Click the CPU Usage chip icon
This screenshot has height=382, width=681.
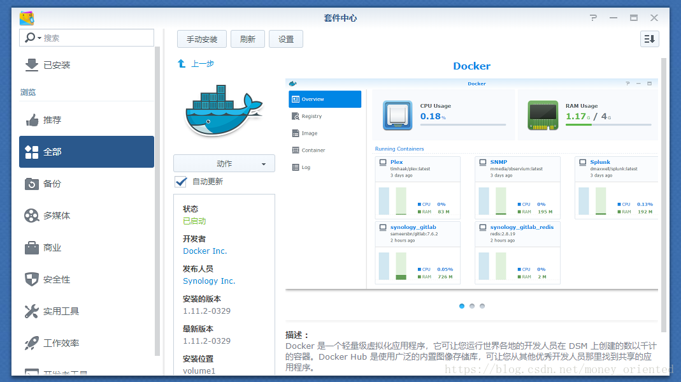tap(398, 115)
